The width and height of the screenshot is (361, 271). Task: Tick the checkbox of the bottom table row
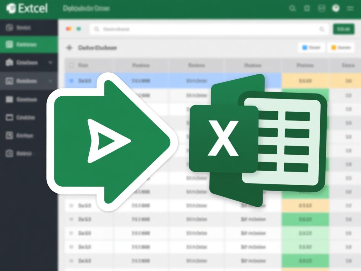[x=71, y=261]
